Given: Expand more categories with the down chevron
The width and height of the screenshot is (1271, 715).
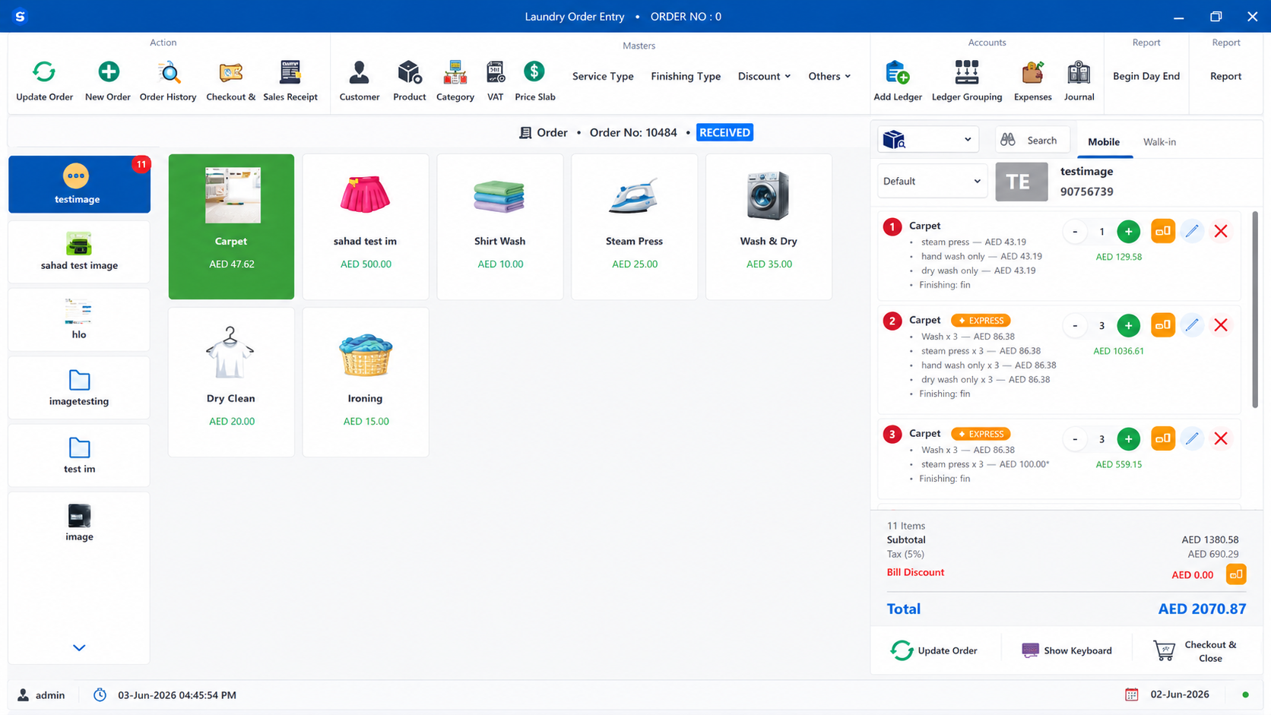Looking at the screenshot, I should click(79, 647).
